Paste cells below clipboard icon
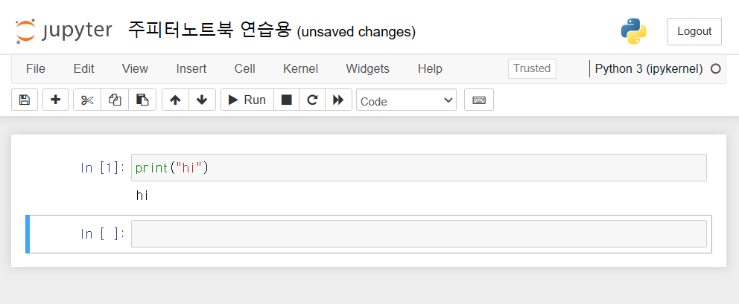 click(142, 100)
